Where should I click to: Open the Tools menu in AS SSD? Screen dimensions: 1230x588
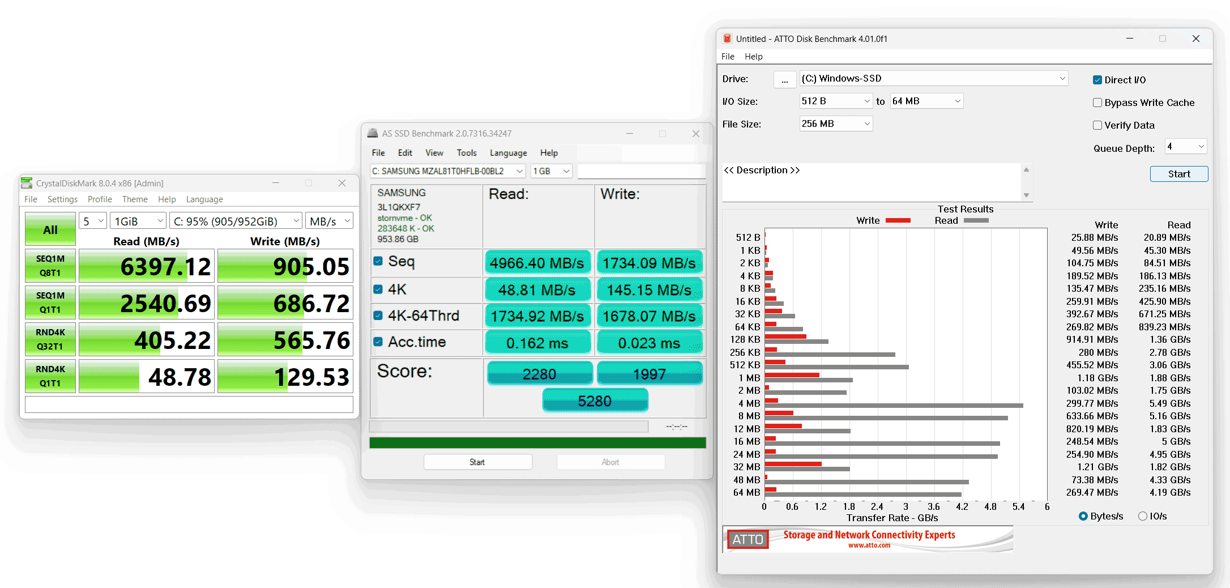467,153
